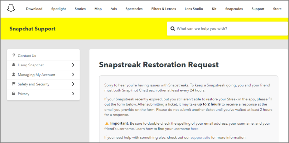Expand the Using Snapchat section chevron
The width and height of the screenshot is (289, 143).
(73, 65)
